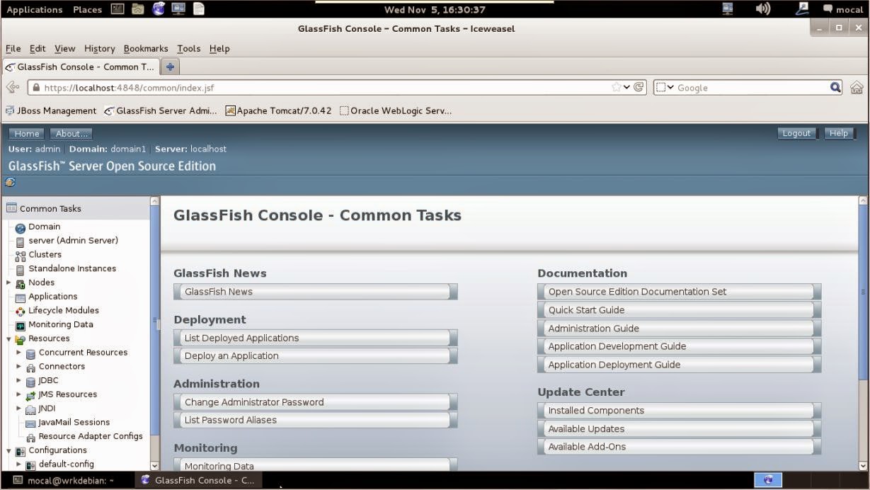Open the History menu
This screenshot has height=490, width=870.
click(x=100, y=48)
